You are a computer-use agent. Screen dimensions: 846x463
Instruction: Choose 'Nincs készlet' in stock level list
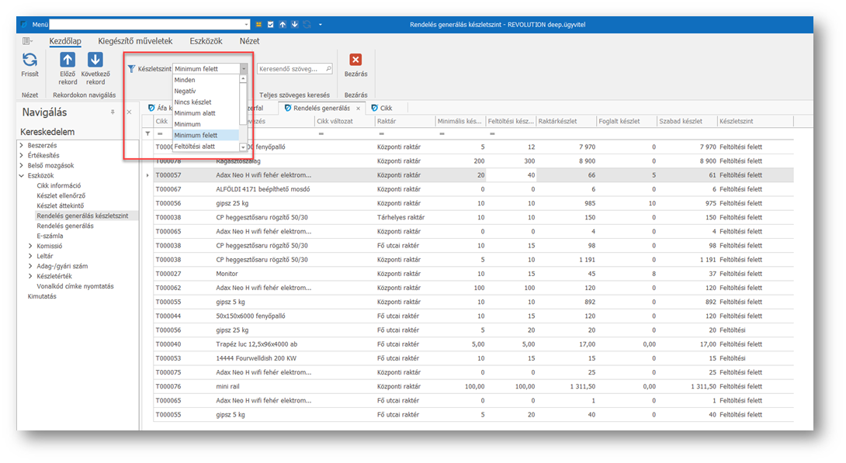[x=192, y=102]
